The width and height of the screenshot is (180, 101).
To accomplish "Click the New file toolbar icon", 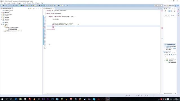I will tap(1, 6).
